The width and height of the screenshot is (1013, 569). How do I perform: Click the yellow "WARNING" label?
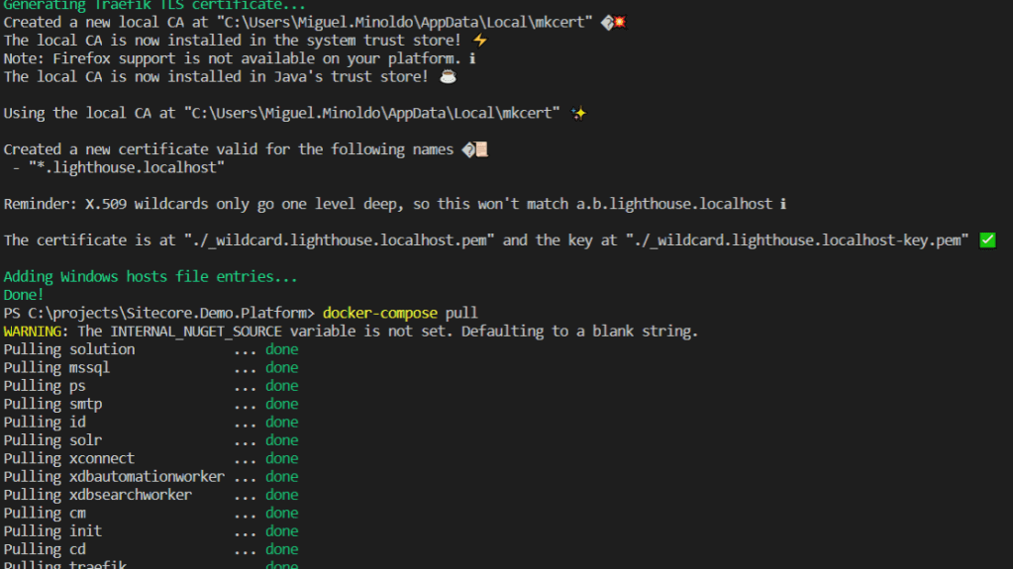pyautogui.click(x=33, y=332)
